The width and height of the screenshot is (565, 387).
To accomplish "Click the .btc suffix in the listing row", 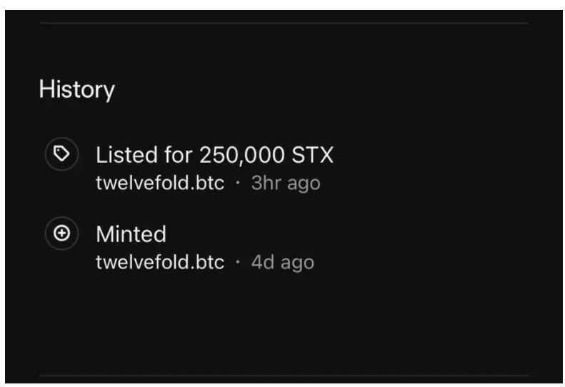I will point(206,183).
